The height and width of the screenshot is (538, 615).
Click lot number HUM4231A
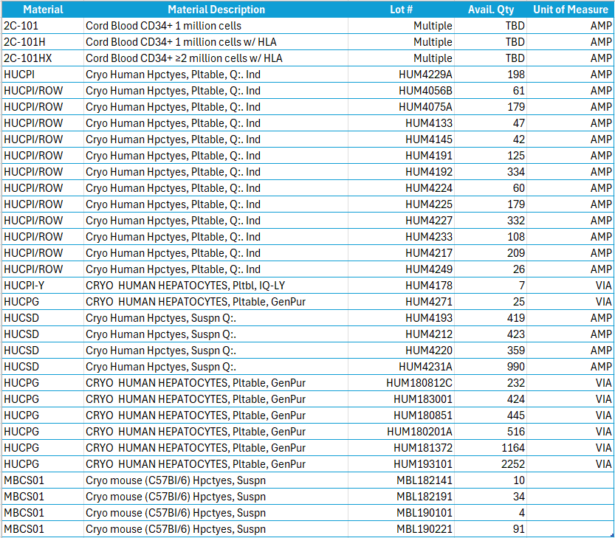pos(425,367)
